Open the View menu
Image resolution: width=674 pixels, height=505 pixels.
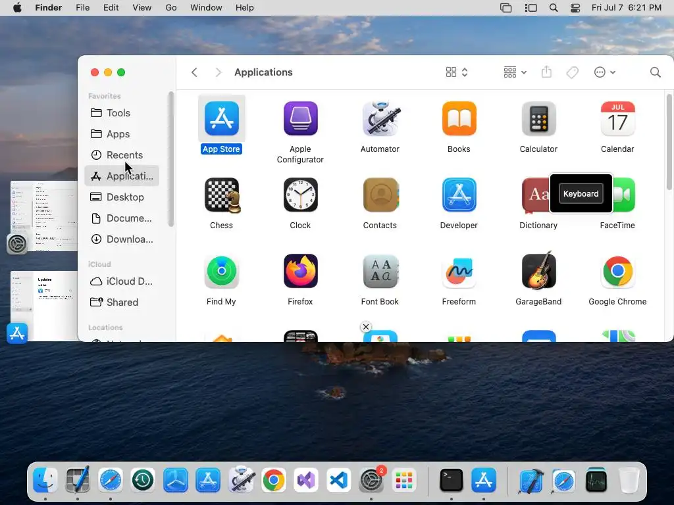click(x=142, y=8)
